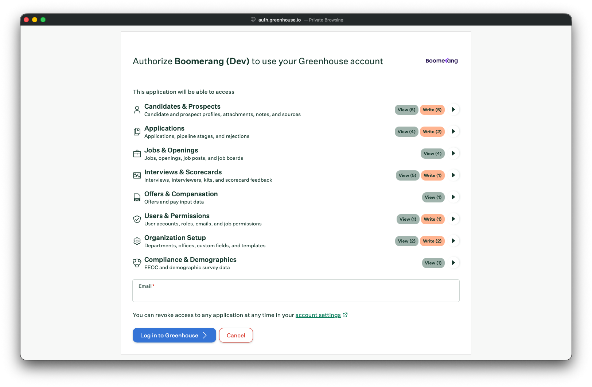This screenshot has width=592, height=387.
Task: Click View (1) badge for Compliance & Demographics
Action: [x=433, y=263]
